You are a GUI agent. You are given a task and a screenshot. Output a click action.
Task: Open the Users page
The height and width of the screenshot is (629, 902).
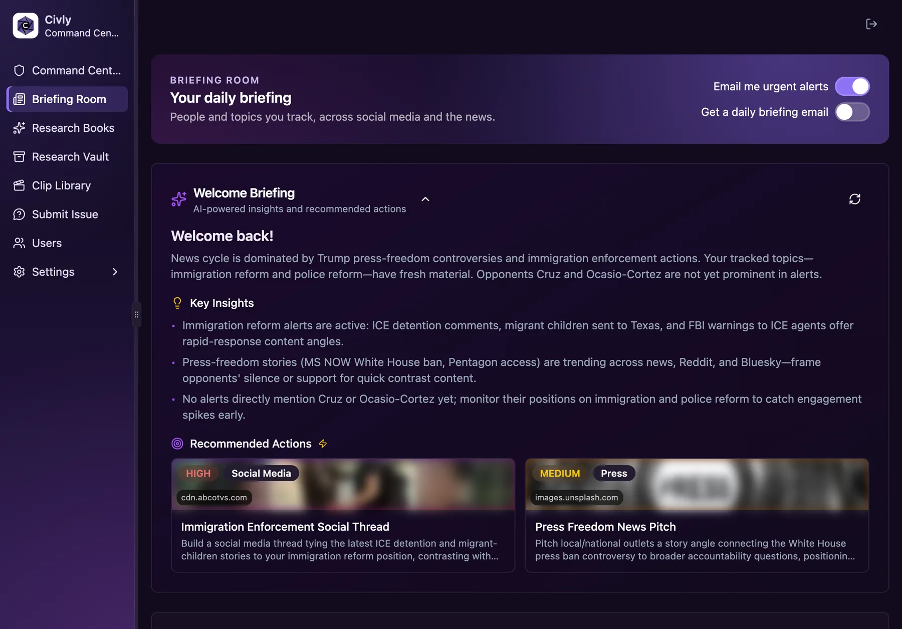67,243
